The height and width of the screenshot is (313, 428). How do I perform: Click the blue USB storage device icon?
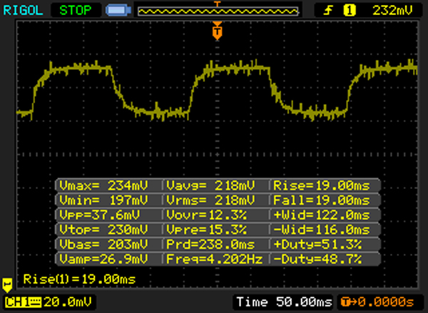118,11
